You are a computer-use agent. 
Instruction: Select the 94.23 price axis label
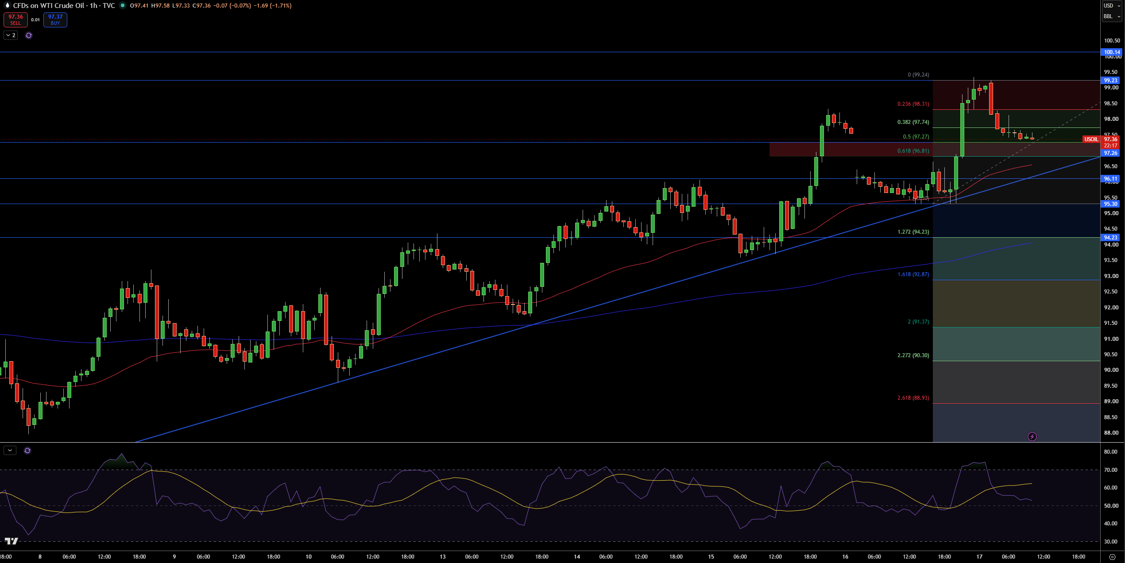[1111, 238]
